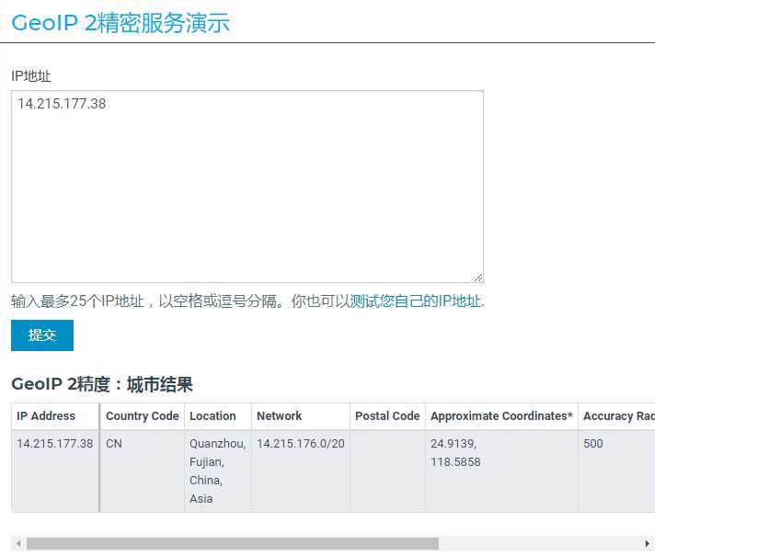Click the horizontal scrollbar thumb
Viewport: 757px width, 556px height.
pyautogui.click(x=233, y=543)
